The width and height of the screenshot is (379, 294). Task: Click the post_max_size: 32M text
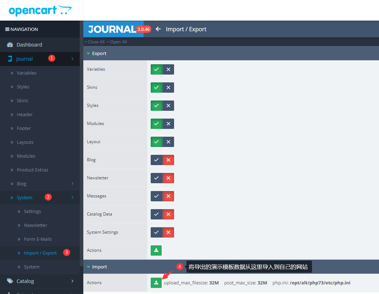click(x=246, y=283)
